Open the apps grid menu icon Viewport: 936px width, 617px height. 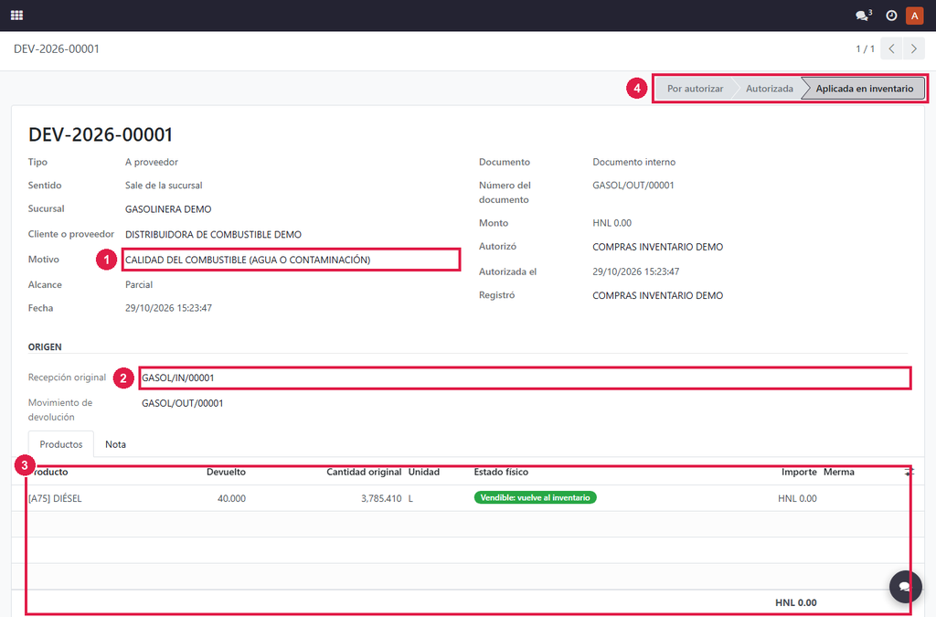(16, 16)
